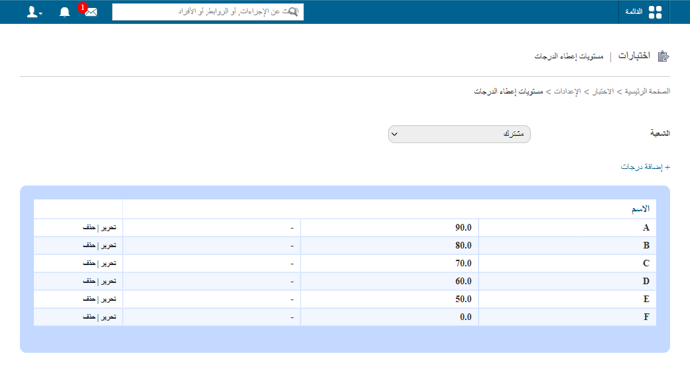Select grade name cell C
690x379 pixels.
click(567, 263)
